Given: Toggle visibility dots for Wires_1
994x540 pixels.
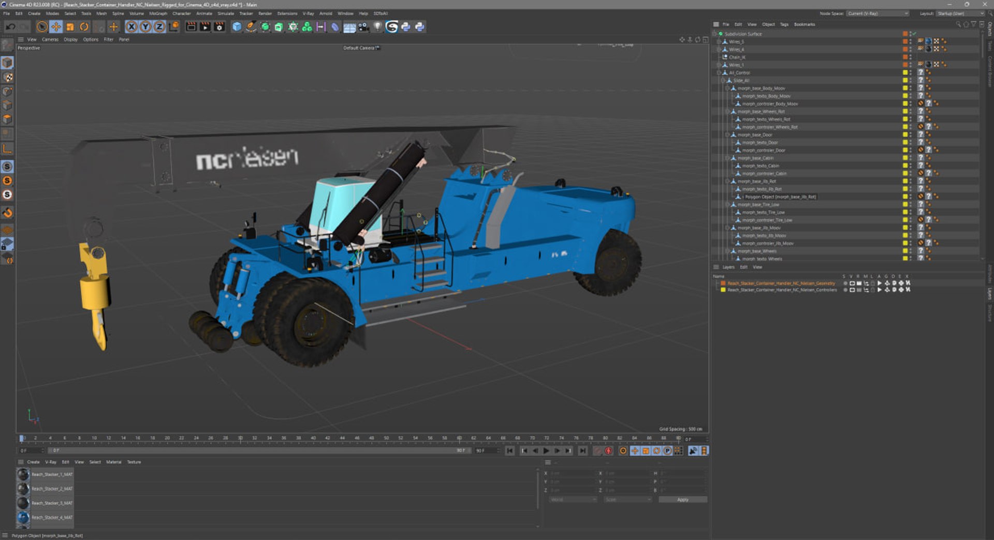Looking at the screenshot, I should click(x=911, y=65).
